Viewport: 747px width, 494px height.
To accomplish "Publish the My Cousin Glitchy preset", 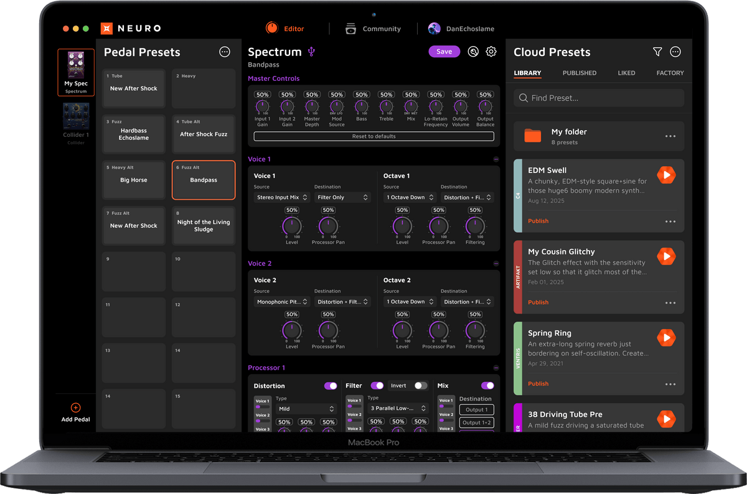I will (x=538, y=302).
